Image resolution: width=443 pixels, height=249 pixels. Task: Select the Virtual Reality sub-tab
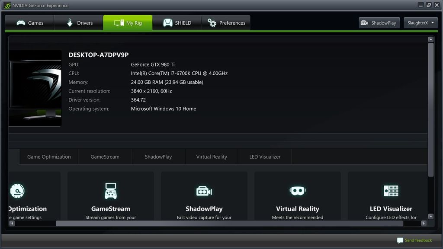point(212,156)
